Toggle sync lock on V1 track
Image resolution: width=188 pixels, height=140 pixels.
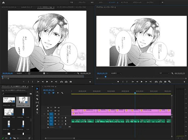(x=55, y=114)
